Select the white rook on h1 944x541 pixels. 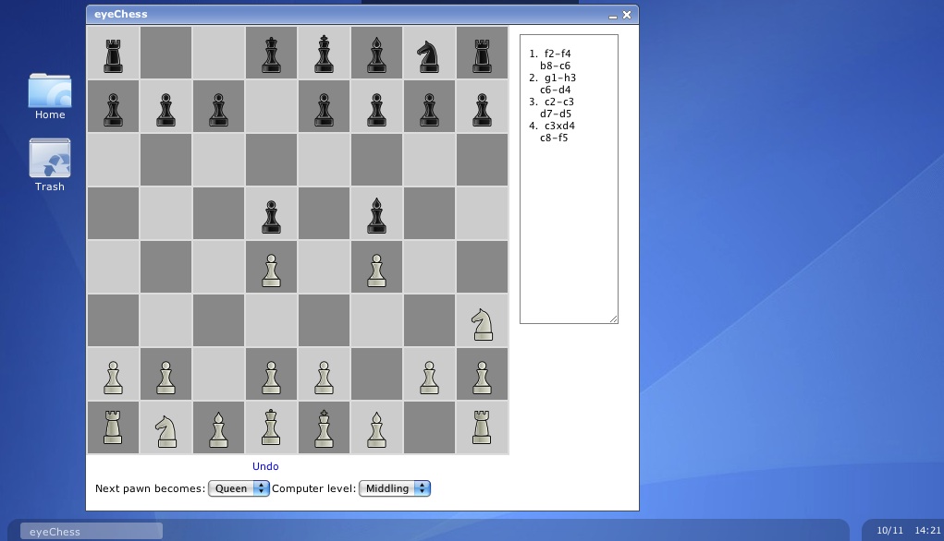[482, 427]
